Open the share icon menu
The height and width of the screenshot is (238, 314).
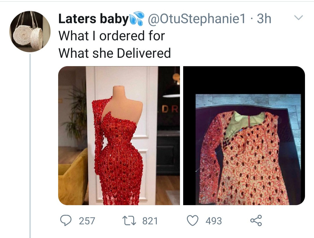point(256,221)
